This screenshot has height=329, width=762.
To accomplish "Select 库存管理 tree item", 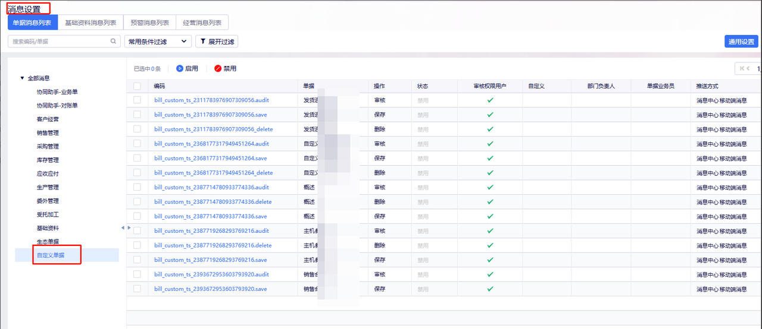I will (x=48, y=160).
